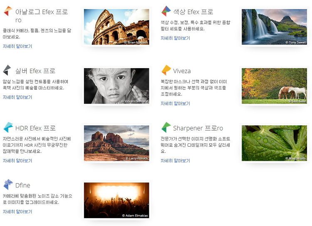Click the 실버 Efex 프로 gray icon

click(x=7, y=70)
